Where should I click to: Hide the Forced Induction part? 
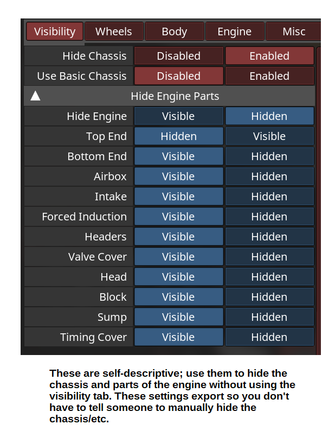[x=269, y=217]
